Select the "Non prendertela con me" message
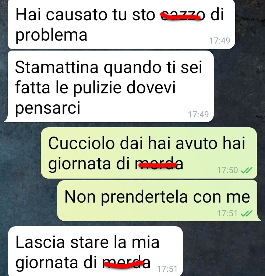 point(159,201)
